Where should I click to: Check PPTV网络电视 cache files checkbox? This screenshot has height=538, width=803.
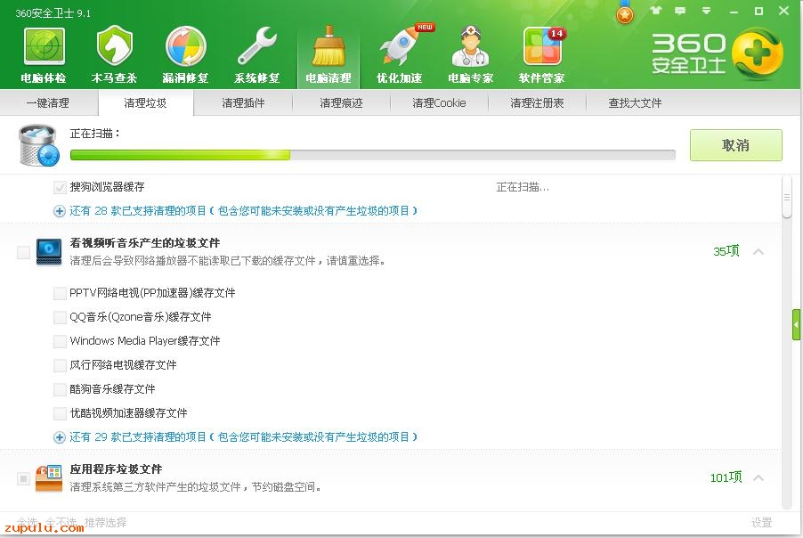[60, 293]
